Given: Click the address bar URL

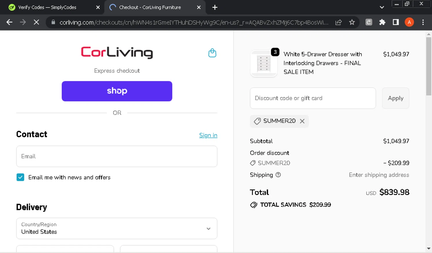Looking at the screenshot, I should (194, 22).
